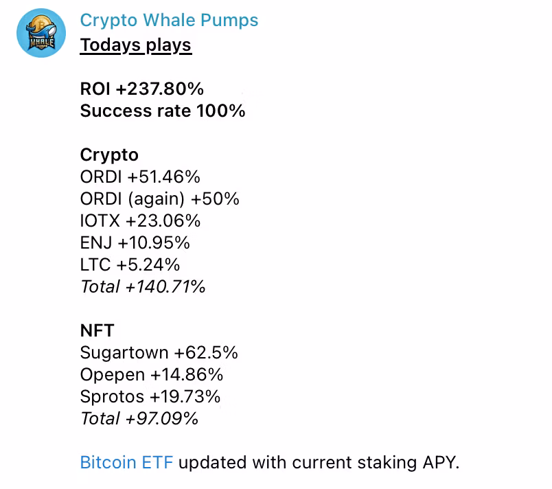
Task: Open the Bitcoin ETF link
Action: (x=126, y=462)
